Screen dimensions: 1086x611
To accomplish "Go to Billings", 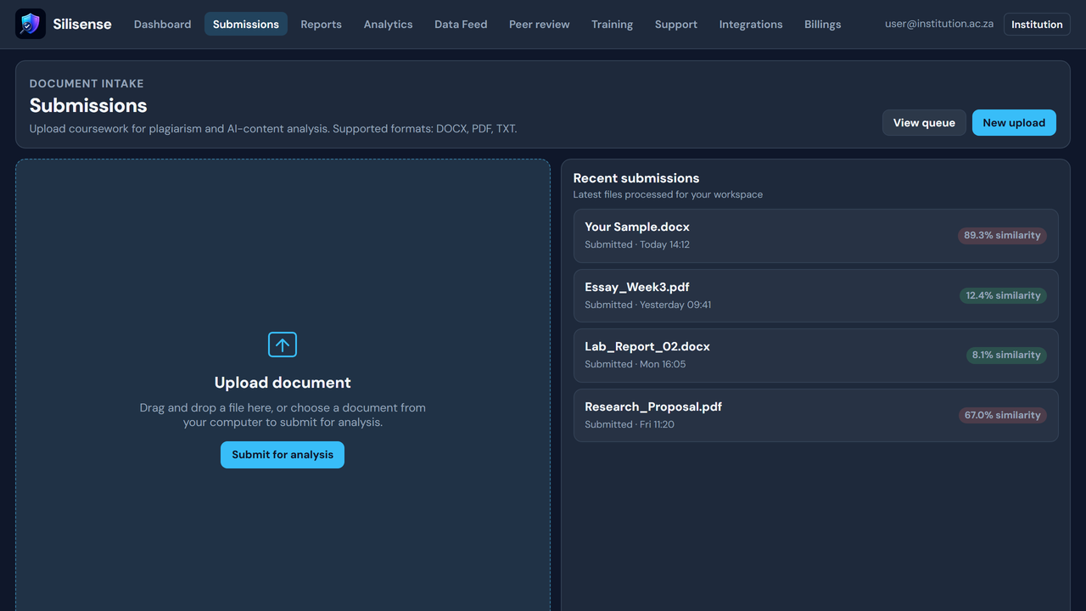I will tap(822, 24).
